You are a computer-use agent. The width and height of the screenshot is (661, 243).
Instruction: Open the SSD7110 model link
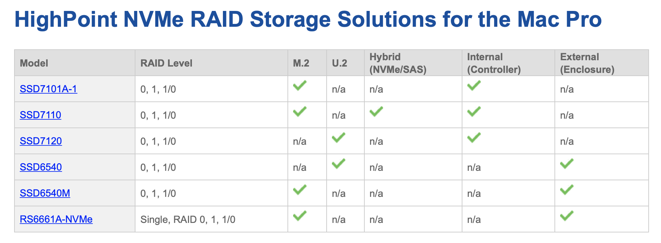click(41, 115)
